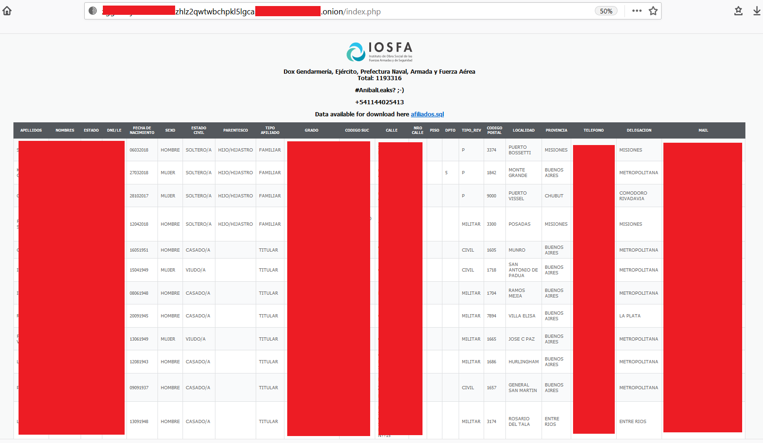The width and height of the screenshot is (763, 443).
Task: Click the IOSFA logo at the page top
Action: tap(379, 52)
